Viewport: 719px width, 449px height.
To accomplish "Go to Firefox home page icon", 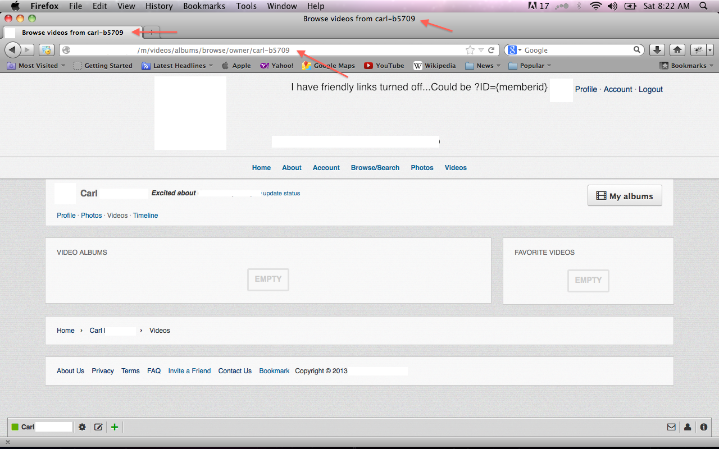I will click(x=677, y=50).
